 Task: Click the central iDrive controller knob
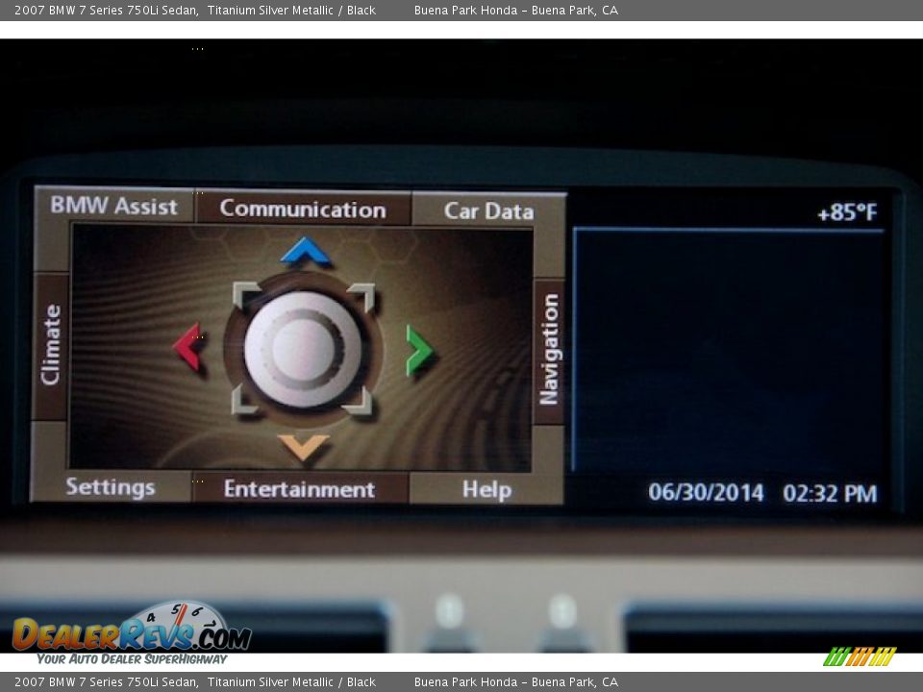[x=303, y=348]
